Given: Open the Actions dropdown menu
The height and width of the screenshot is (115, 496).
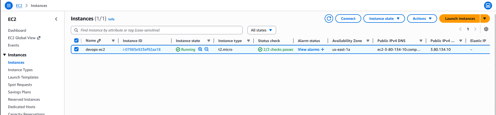Looking at the screenshot, I should point(422,19).
